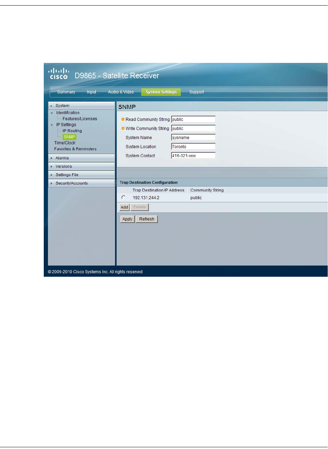Select the 192.131.244.2 trap radio button
Image resolution: width=328 pixels, height=449 pixels.
point(123,197)
